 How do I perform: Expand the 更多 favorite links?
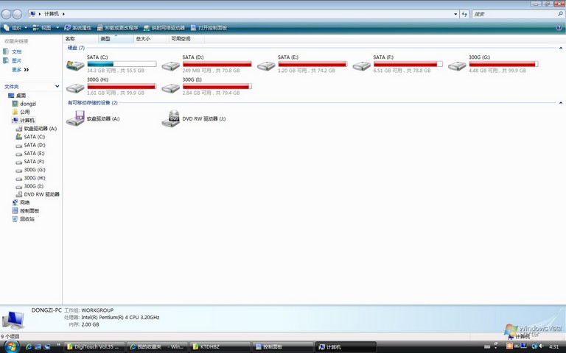tap(21, 70)
